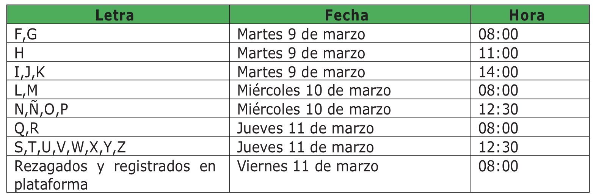Image resolution: width=593 pixels, height=196 pixels.
Task: Click Viernes 11 de marzo date cell
Action: 350,175
